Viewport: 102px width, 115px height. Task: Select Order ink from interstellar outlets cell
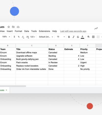[32, 69]
